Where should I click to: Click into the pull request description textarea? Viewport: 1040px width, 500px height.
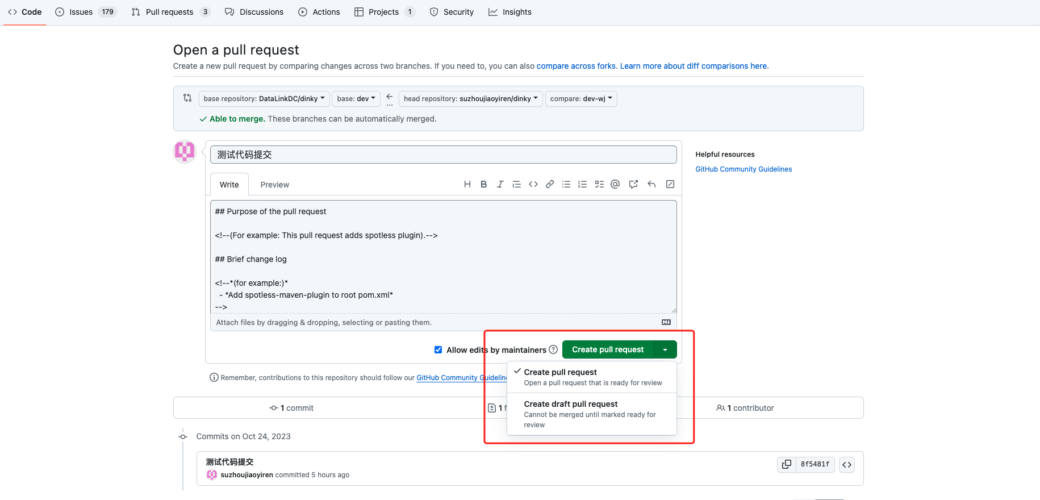443,257
